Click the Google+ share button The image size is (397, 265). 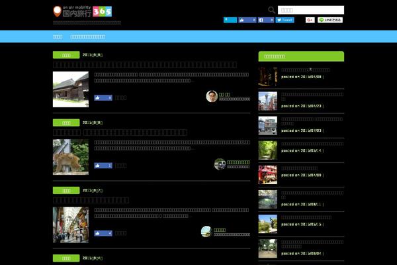coord(310,20)
